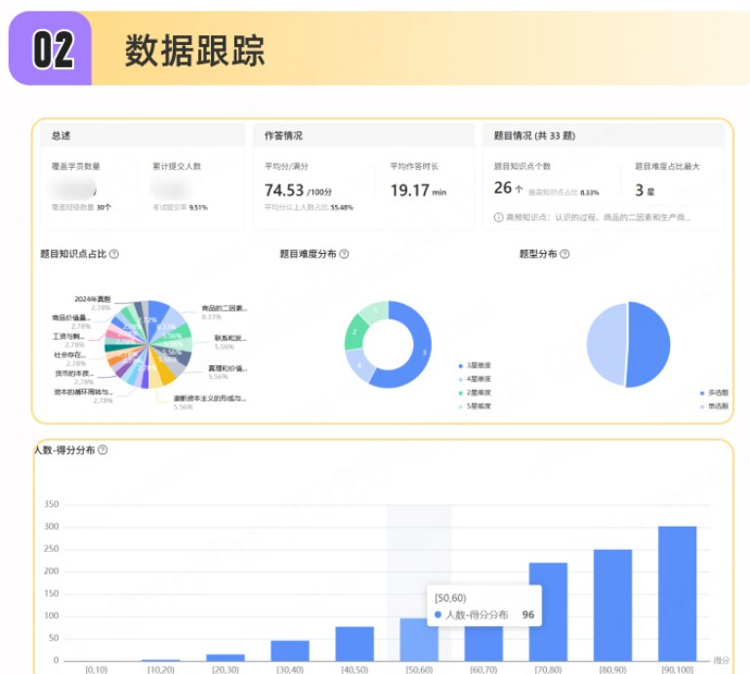750x674 pixels.
Task: Click help icon beside 人数-得分分布
Action: point(103,449)
